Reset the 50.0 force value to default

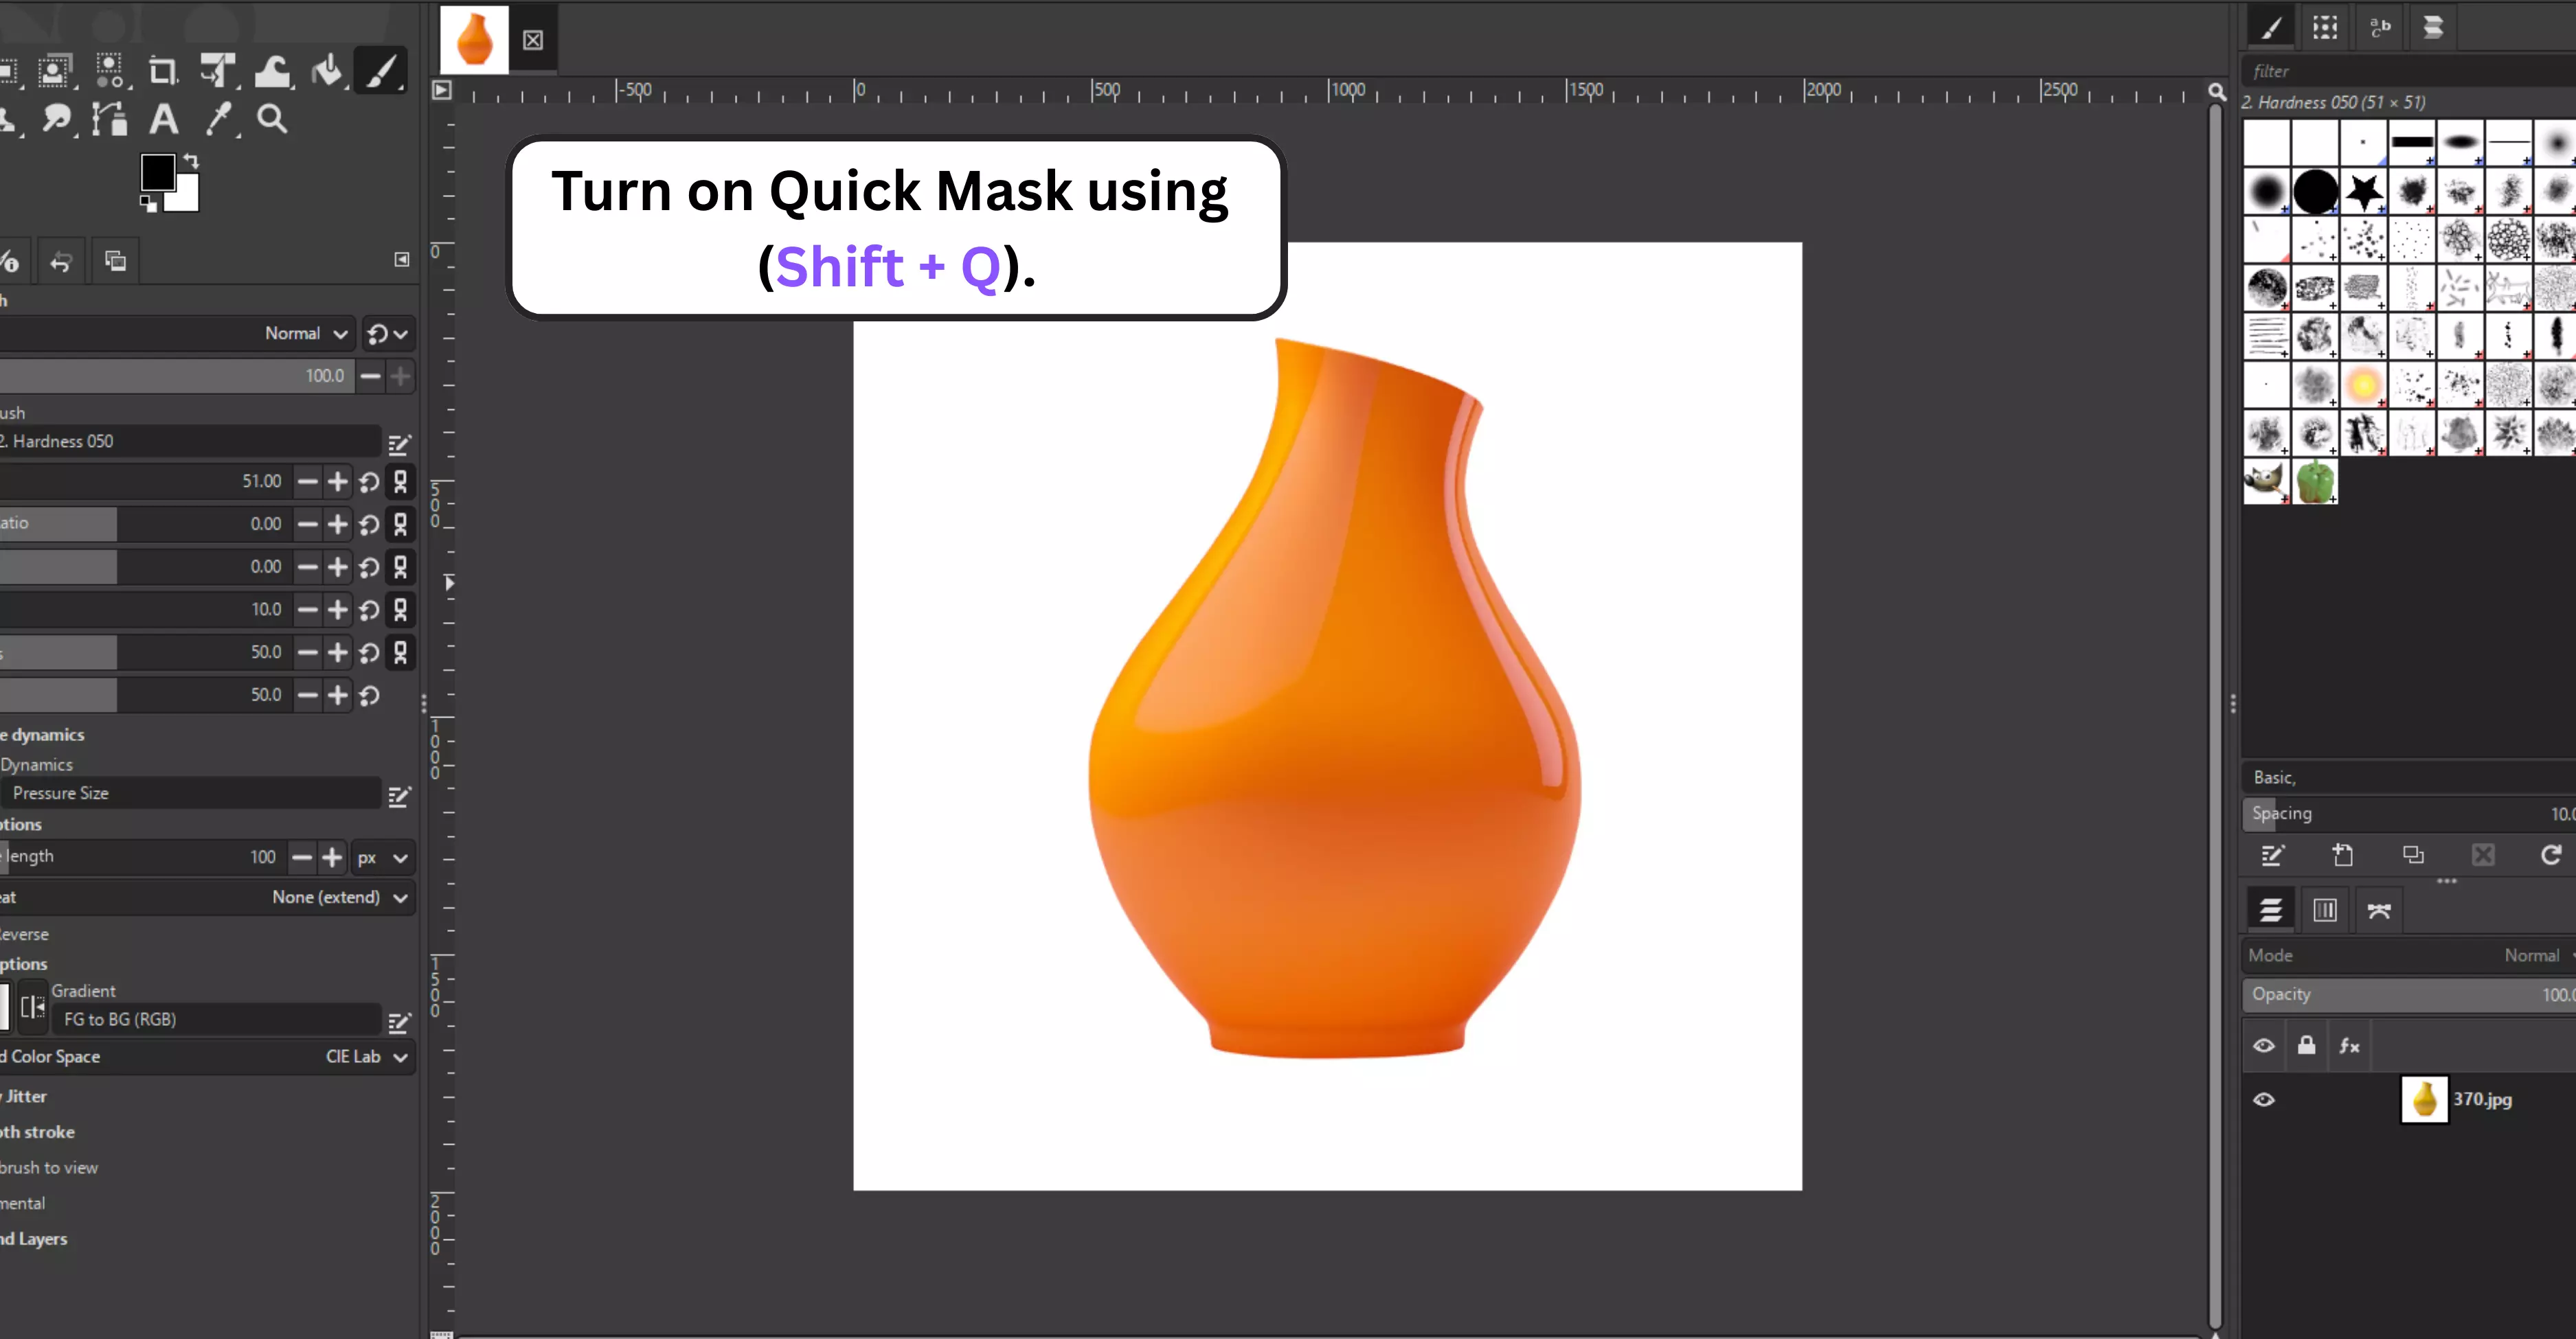(x=370, y=696)
